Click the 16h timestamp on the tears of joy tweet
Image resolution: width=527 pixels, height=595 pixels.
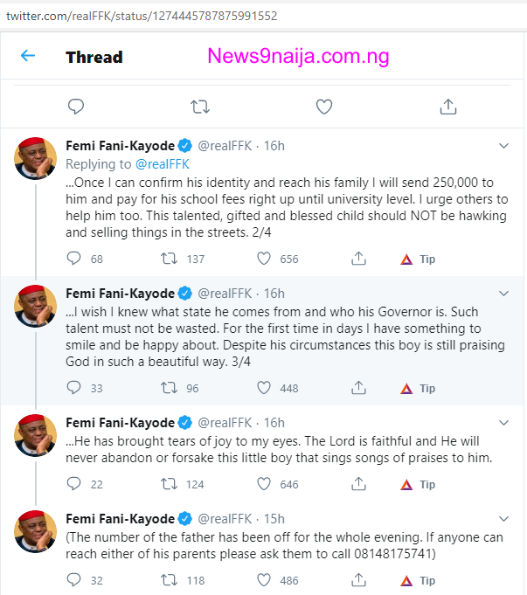click(x=274, y=423)
